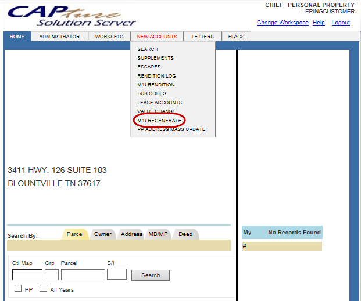Screen dimensions: 361x301
Task: Click the No Records Found text
Action: click(294, 233)
